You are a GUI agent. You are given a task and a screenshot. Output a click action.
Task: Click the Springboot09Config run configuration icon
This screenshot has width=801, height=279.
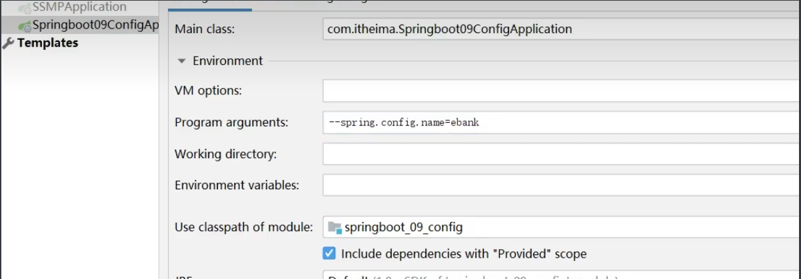(x=25, y=26)
